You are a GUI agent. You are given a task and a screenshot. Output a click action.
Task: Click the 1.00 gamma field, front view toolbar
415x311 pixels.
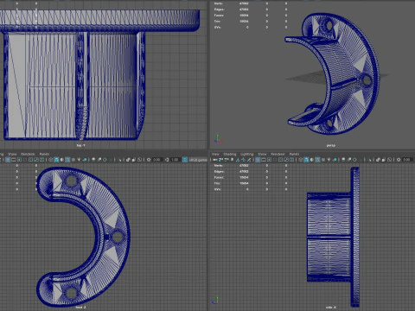(x=176, y=160)
